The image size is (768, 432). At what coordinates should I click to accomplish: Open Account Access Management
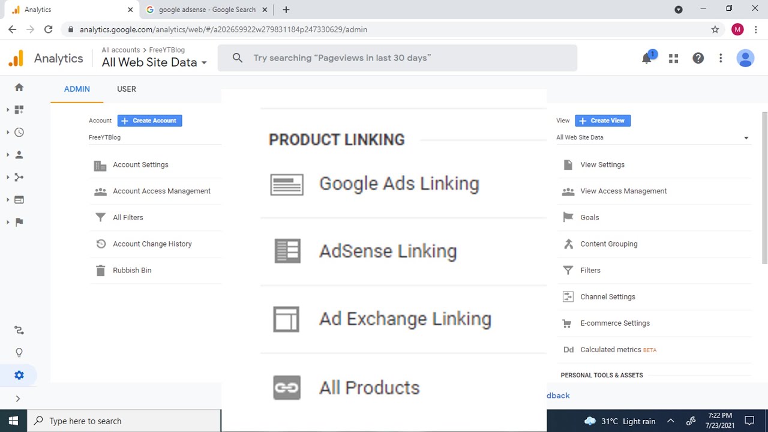pyautogui.click(x=161, y=191)
